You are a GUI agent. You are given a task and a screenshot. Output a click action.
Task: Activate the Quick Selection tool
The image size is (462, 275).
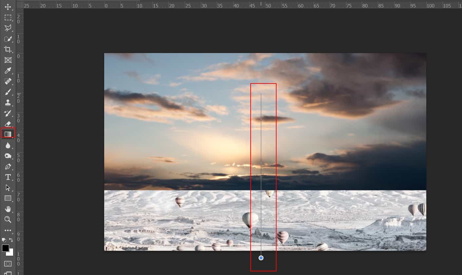point(8,39)
